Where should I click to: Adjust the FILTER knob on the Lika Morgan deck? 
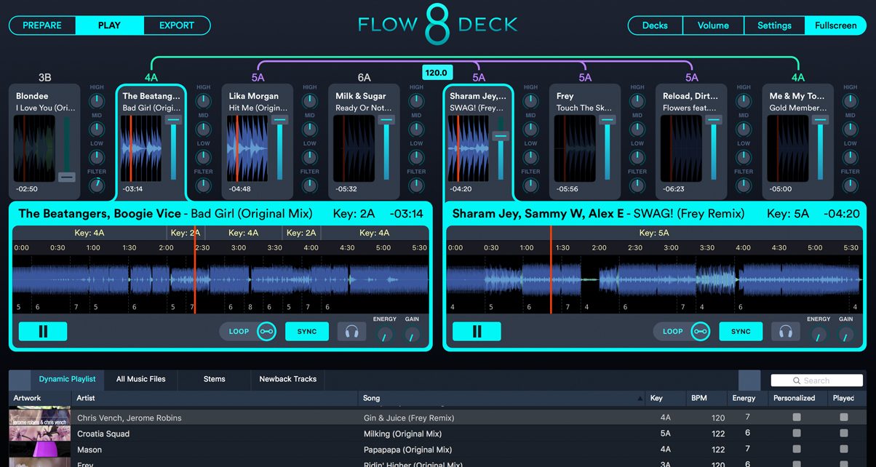pyautogui.click(x=309, y=185)
